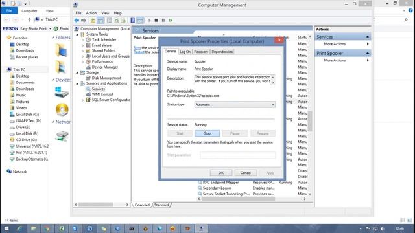Open the View menu in Computer Management

click(x=105, y=13)
